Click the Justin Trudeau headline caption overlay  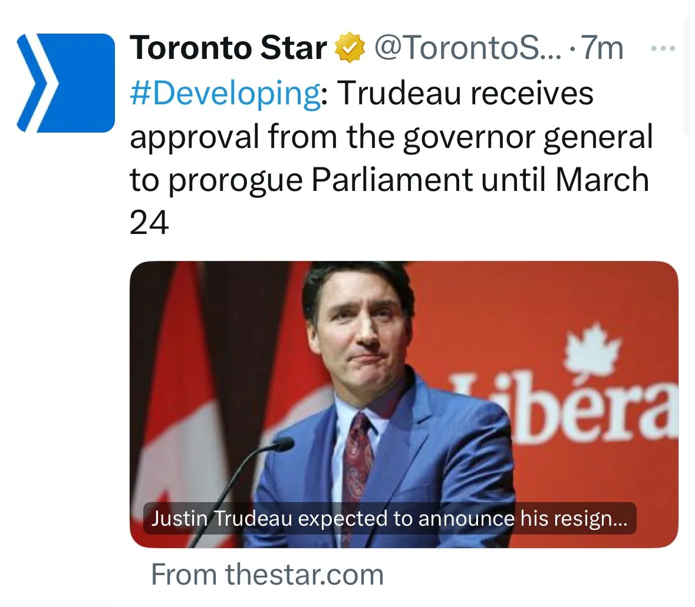[x=390, y=519]
